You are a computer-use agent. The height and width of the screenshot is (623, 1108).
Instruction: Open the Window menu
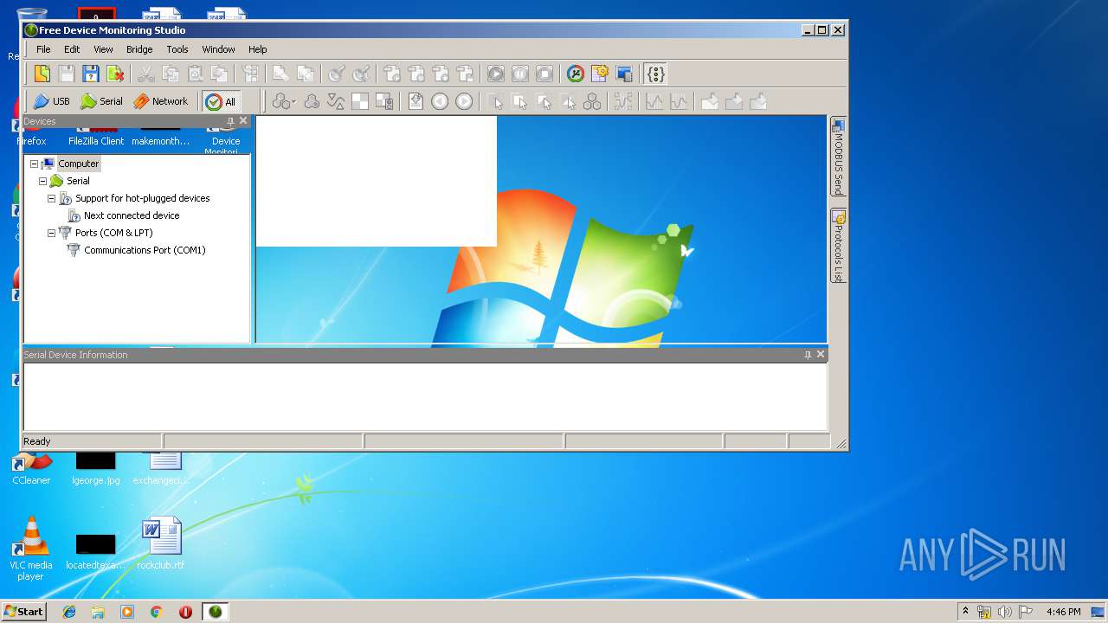pyautogui.click(x=219, y=49)
